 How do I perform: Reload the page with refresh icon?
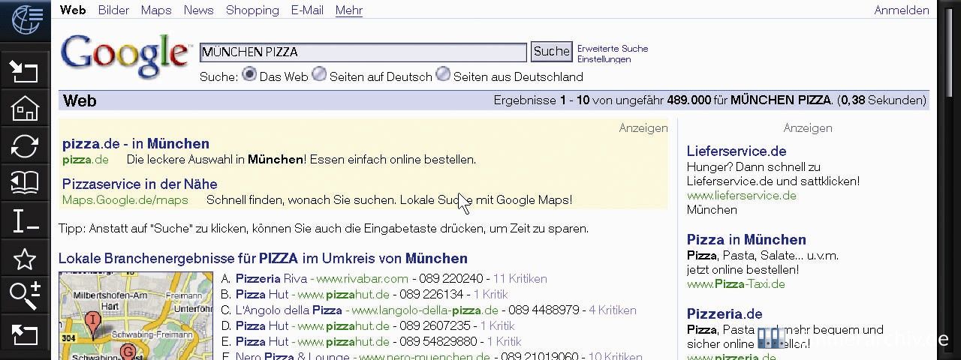25,146
